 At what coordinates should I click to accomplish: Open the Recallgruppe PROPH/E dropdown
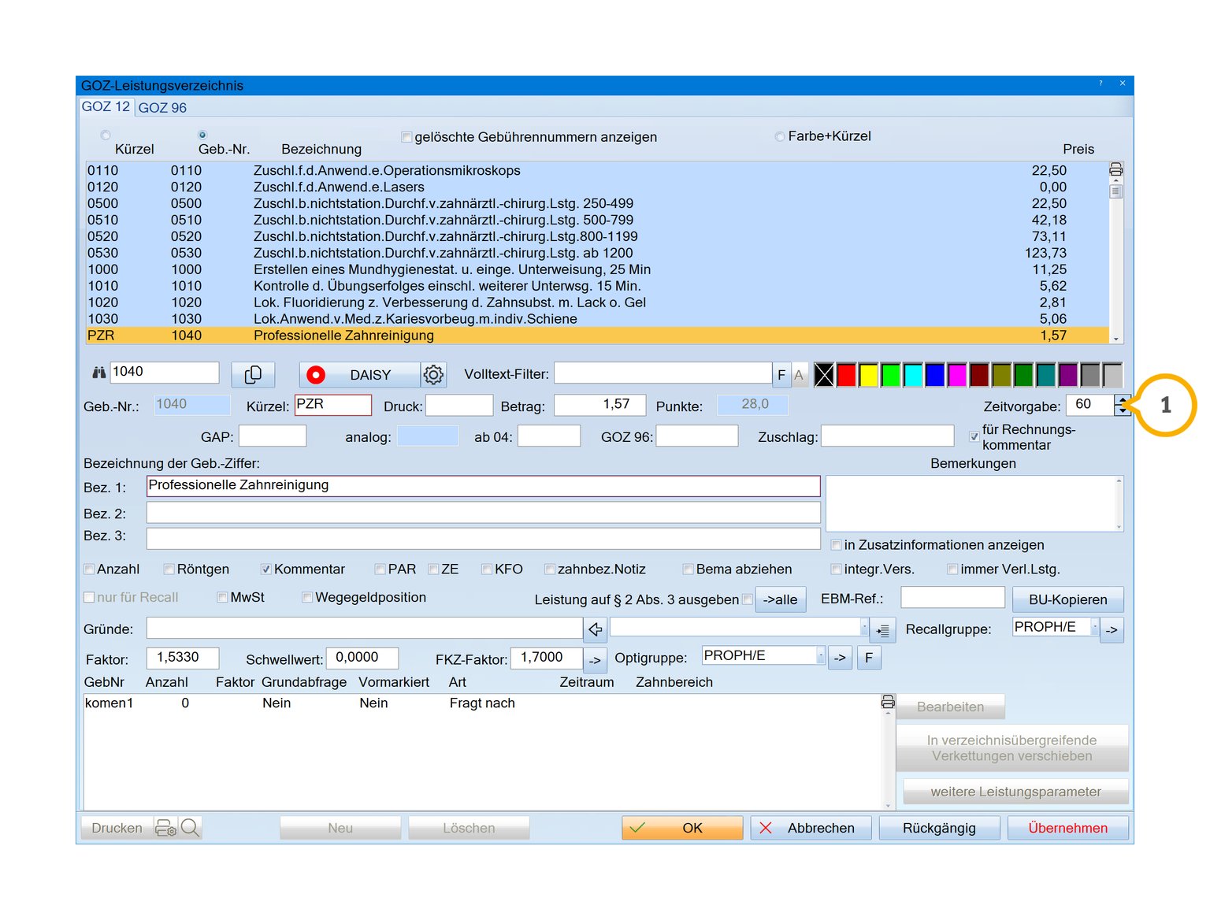point(1094,627)
